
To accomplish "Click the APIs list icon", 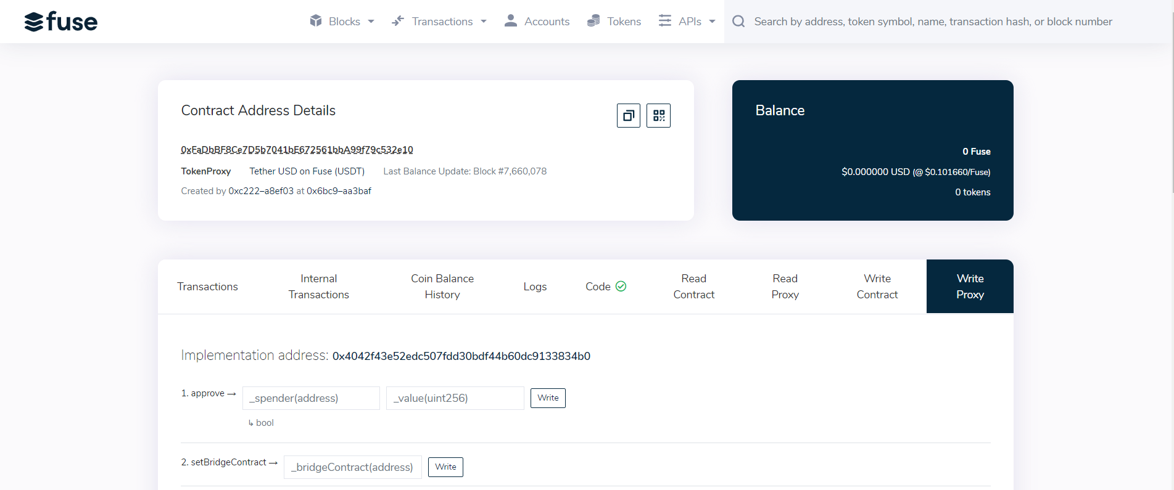I will [664, 21].
